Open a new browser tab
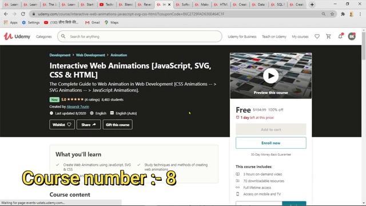 [x=312, y=5]
